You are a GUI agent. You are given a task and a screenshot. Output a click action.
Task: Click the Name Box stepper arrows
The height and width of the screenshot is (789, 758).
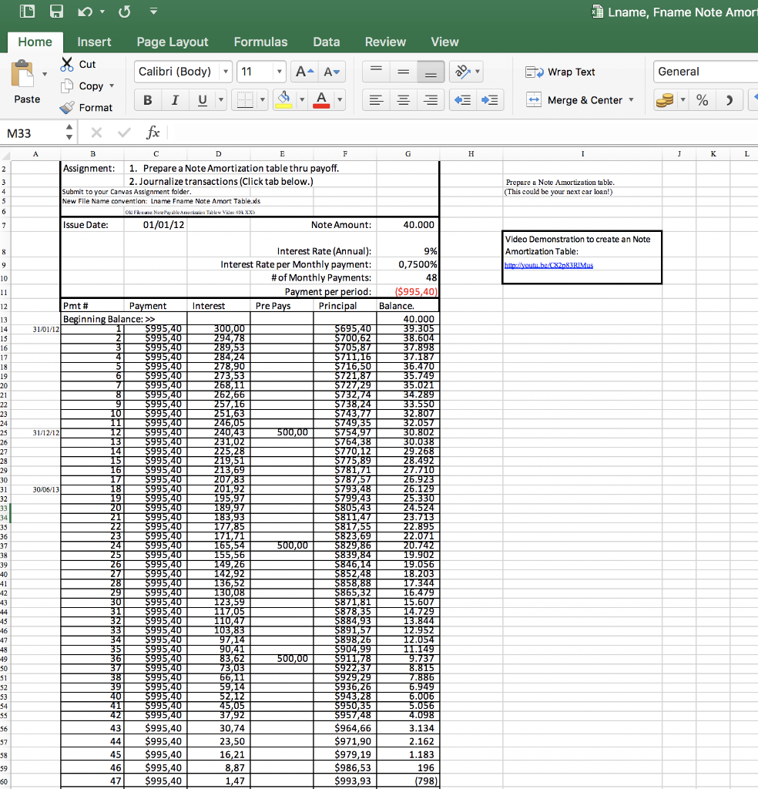click(x=69, y=133)
